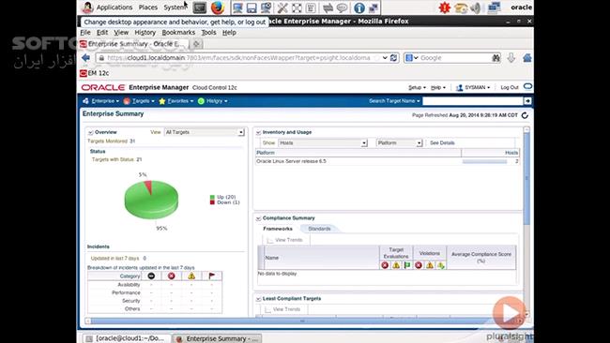Open the GNOME Places menu
Viewport: 610px width, 343px height.
click(148, 7)
